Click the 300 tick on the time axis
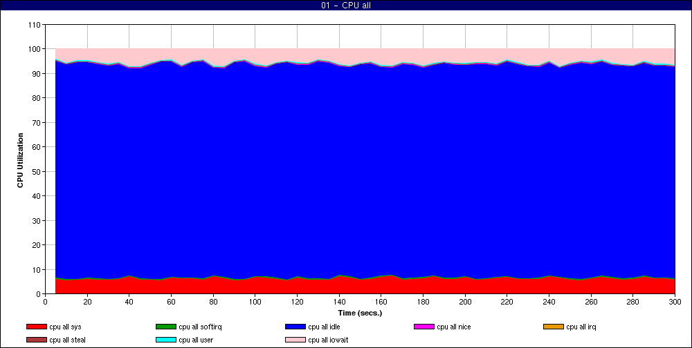 click(675, 302)
